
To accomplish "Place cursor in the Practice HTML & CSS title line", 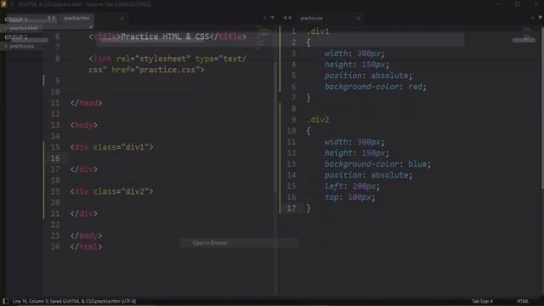I will [x=167, y=37].
